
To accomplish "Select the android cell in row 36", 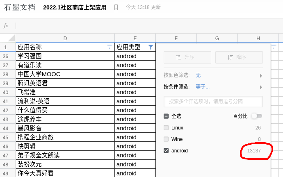I will (135, 56).
